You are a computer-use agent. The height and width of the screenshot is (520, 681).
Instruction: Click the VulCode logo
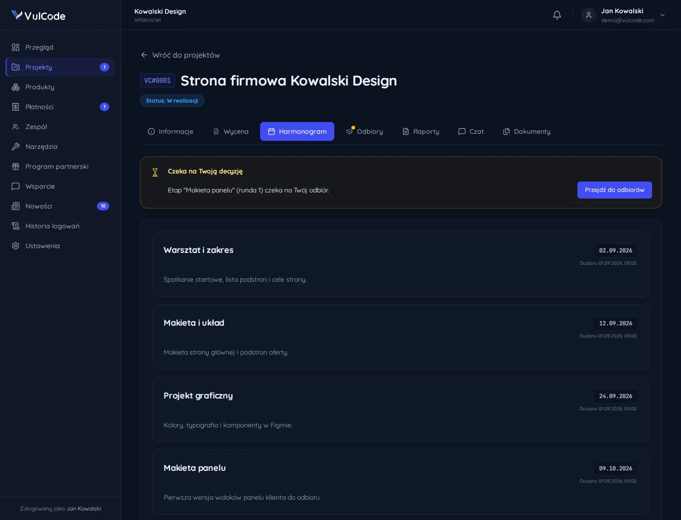coord(38,16)
